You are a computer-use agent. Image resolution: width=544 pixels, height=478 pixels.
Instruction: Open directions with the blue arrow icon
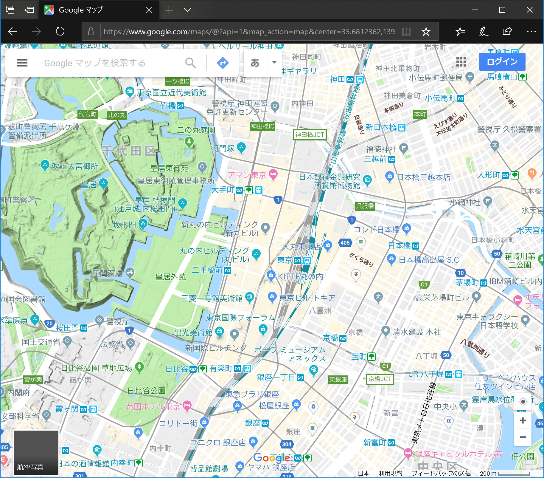click(223, 63)
